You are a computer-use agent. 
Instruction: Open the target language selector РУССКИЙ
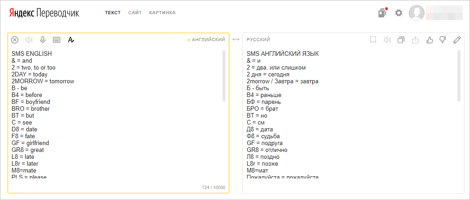pos(258,40)
